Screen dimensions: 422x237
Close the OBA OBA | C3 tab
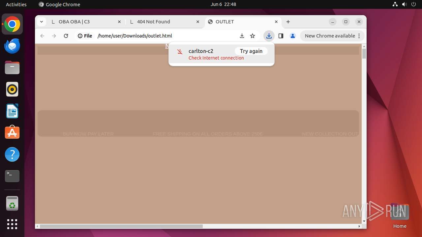(x=119, y=22)
